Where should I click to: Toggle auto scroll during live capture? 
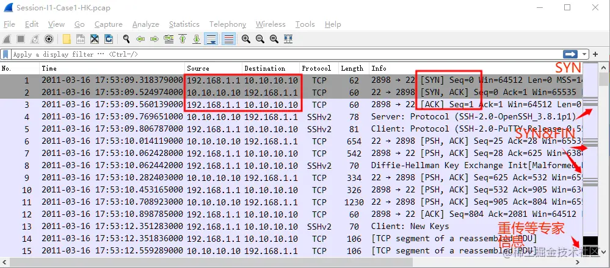pos(211,39)
